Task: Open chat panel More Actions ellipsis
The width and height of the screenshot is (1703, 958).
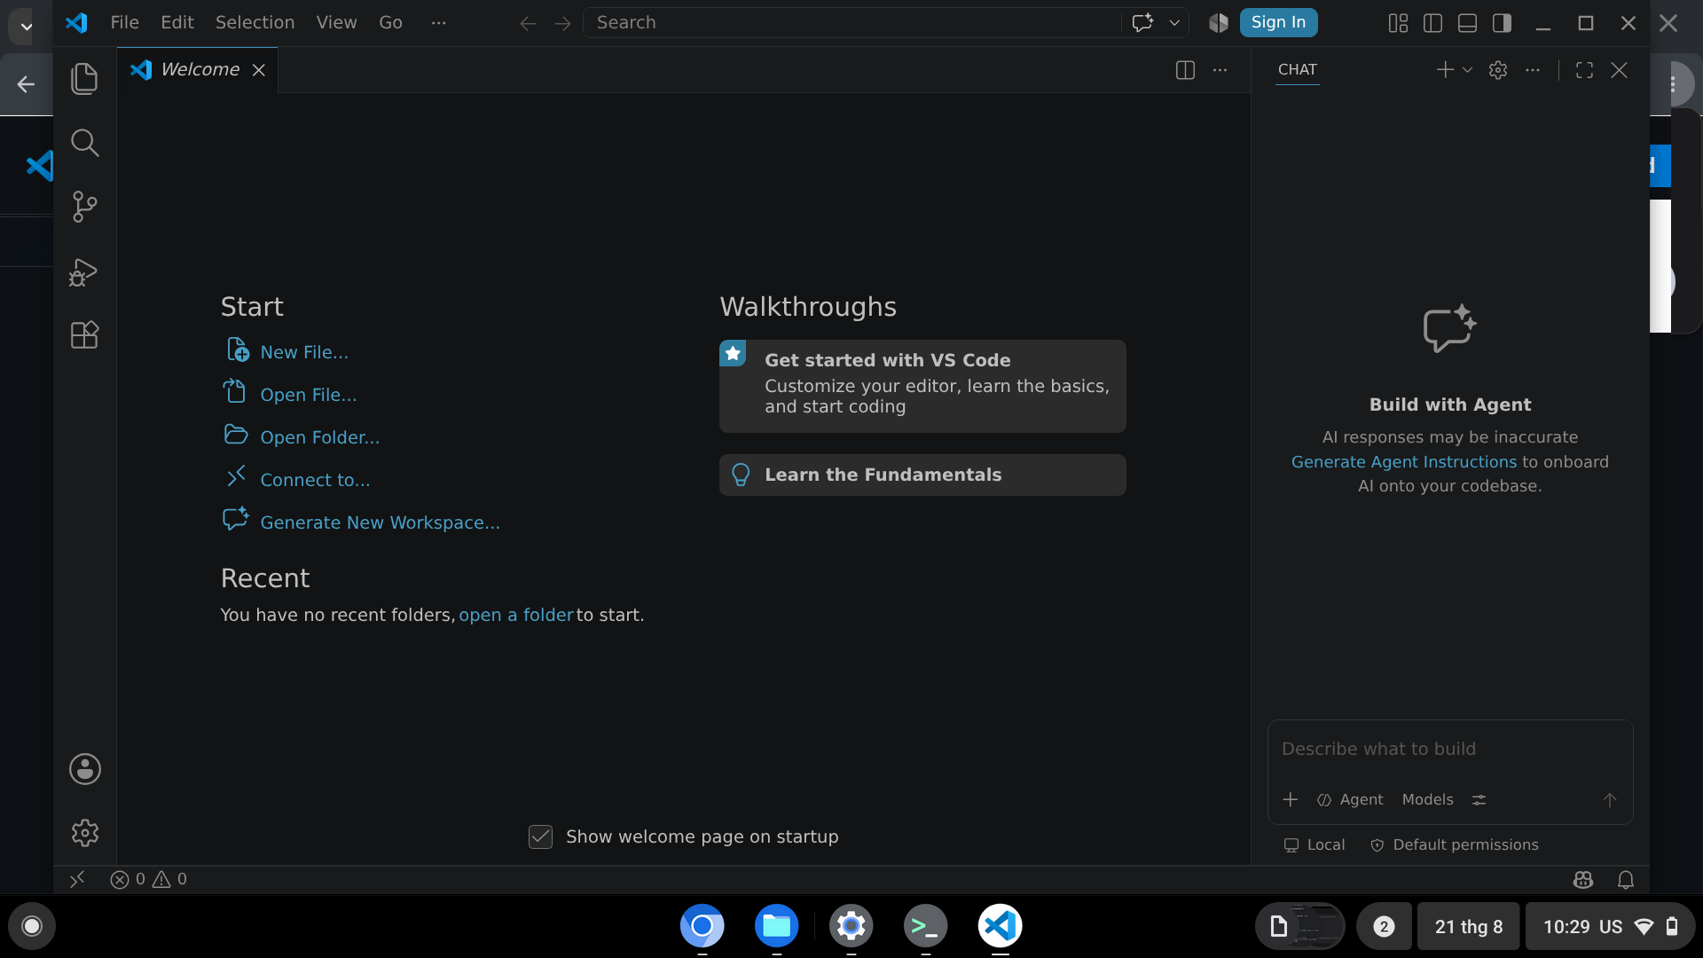Action: (x=1533, y=70)
